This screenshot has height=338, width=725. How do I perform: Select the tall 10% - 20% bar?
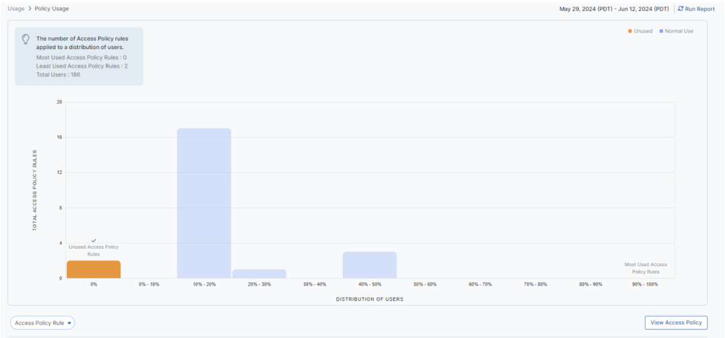pos(203,203)
